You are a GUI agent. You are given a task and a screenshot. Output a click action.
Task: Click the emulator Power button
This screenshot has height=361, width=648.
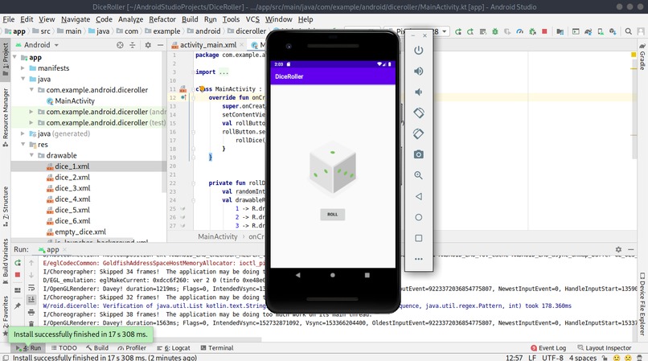(418, 50)
